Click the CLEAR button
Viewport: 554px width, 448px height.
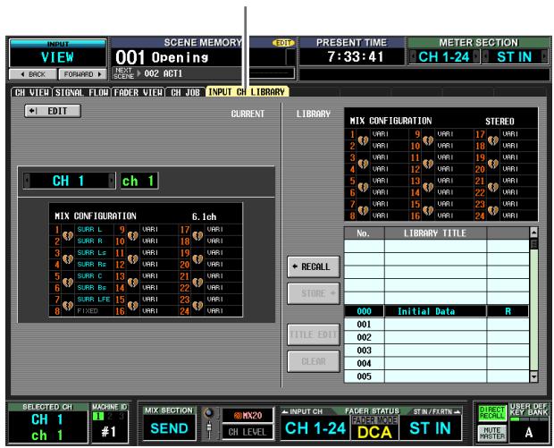coord(314,361)
